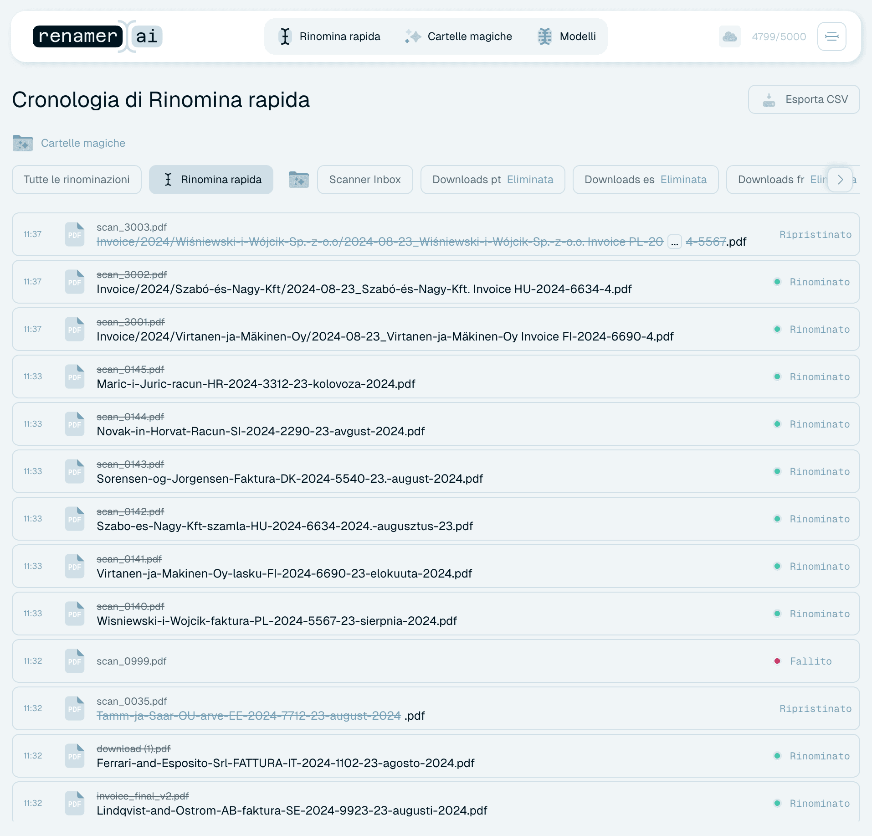Follow the Cartelle magiche link below title
This screenshot has height=836, width=872.
83,143
